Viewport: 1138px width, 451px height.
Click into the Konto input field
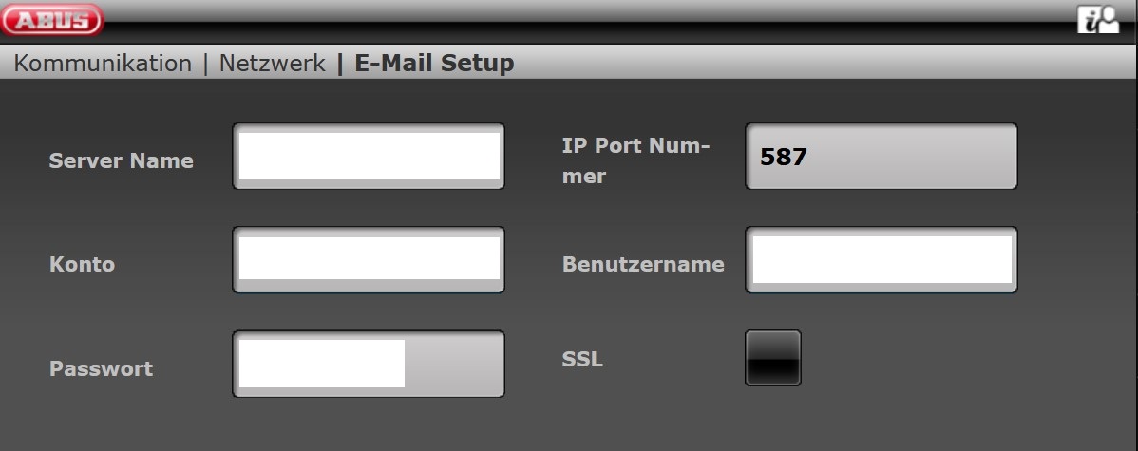(x=369, y=259)
